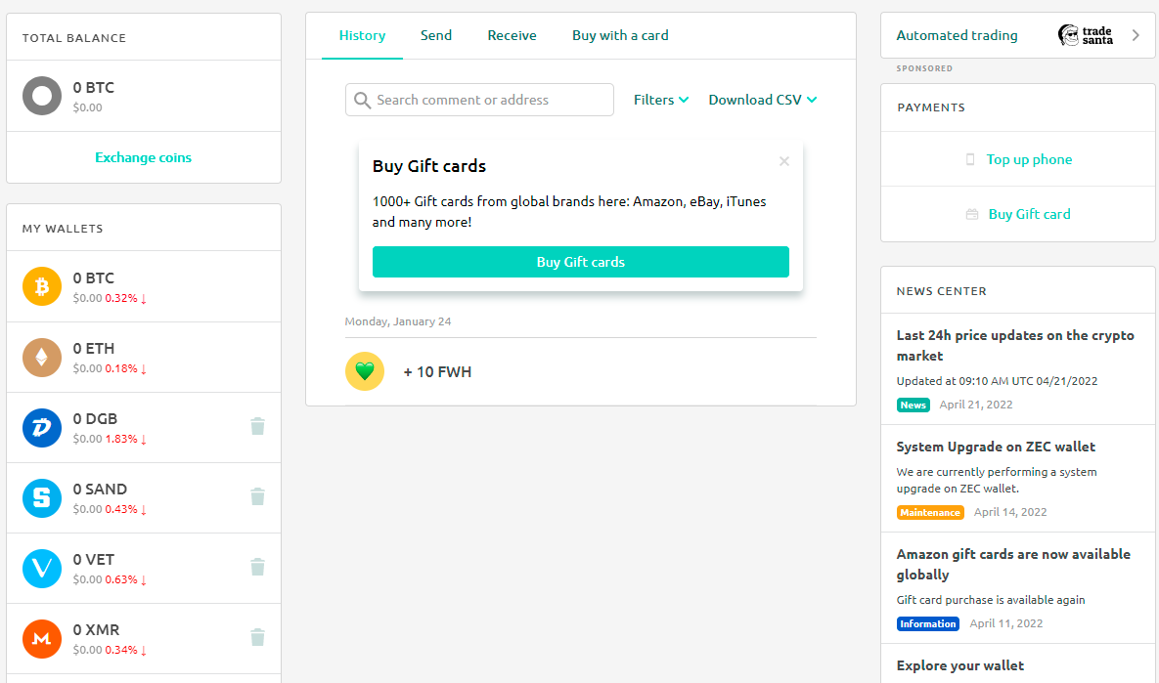Open the Filters dropdown

point(661,100)
